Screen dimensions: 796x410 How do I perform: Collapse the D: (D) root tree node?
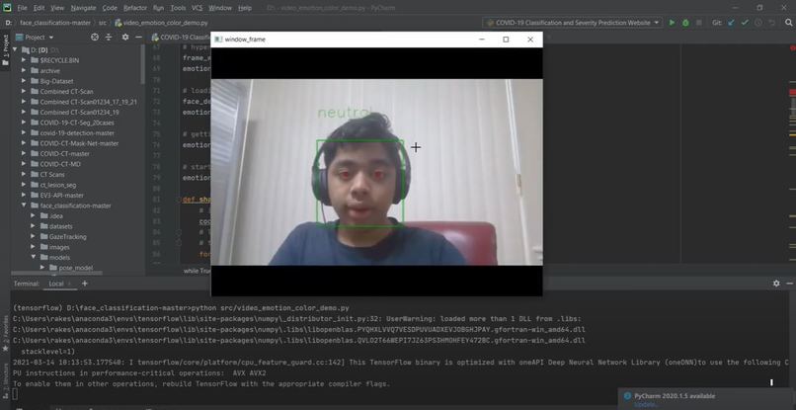click(15, 49)
